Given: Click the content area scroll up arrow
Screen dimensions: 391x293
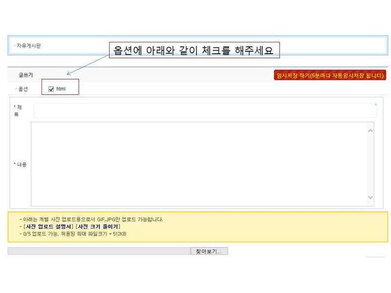Looking at the screenshot, I should click(370, 130).
